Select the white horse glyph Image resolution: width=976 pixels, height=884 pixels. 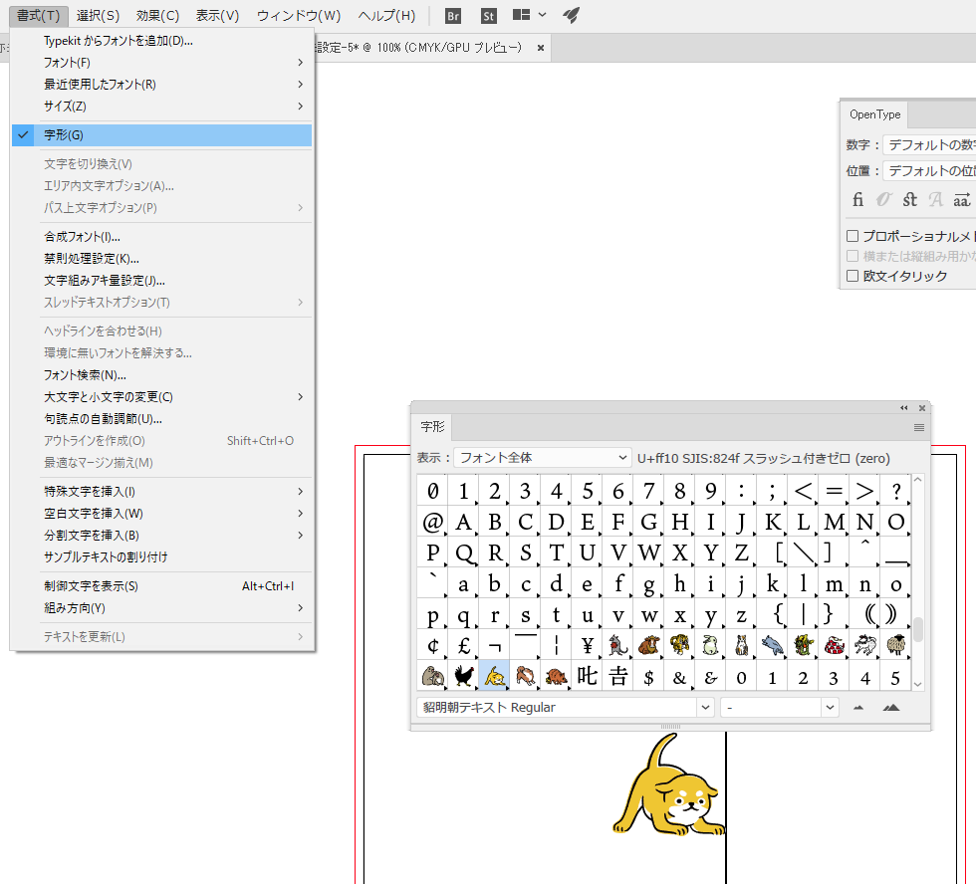pos(864,645)
